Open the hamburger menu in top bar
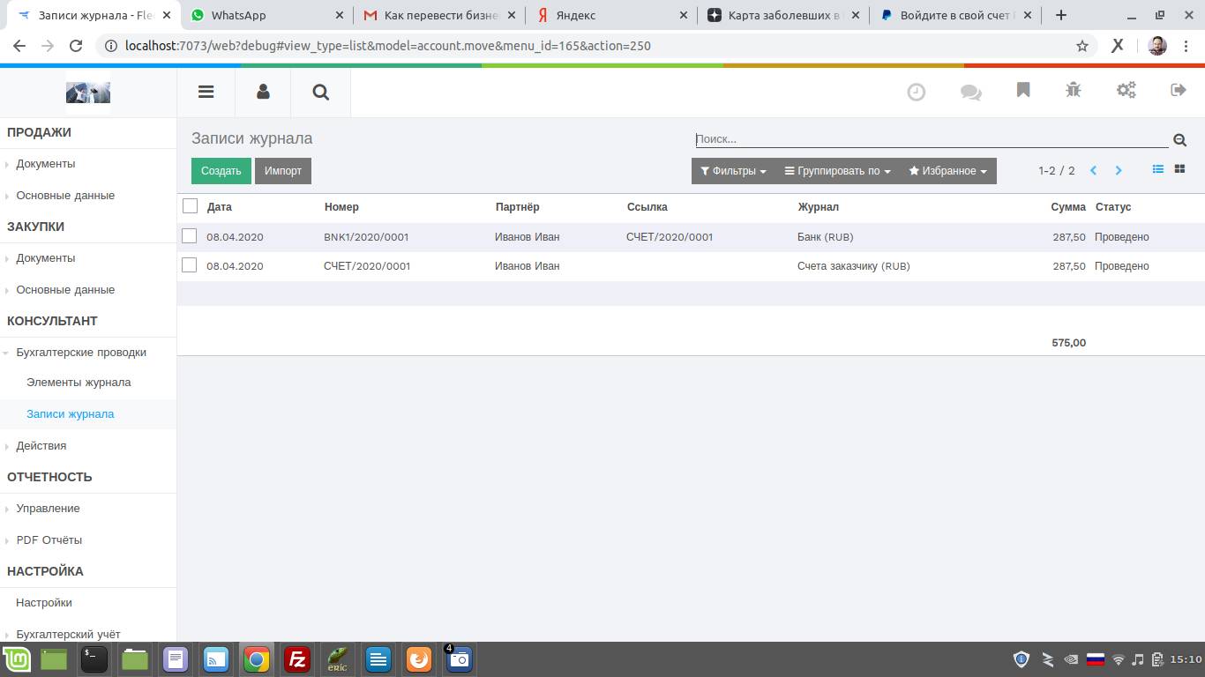1205x677 pixels. pos(206,92)
